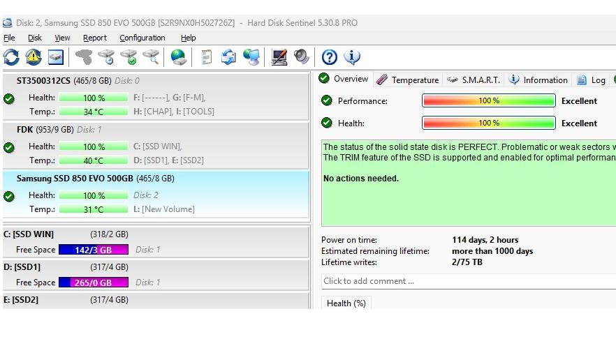Viewport: 616px width, 346px height.
Task: Click the C: free space 142/3 GB bar
Action: click(x=94, y=250)
